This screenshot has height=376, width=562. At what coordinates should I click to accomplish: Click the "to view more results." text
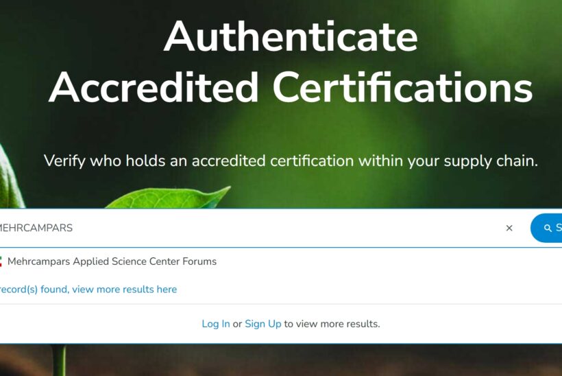click(332, 324)
